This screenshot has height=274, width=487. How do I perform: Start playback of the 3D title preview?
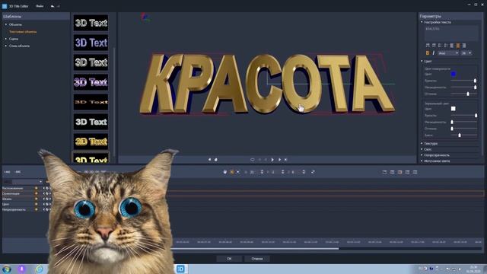coord(272,160)
